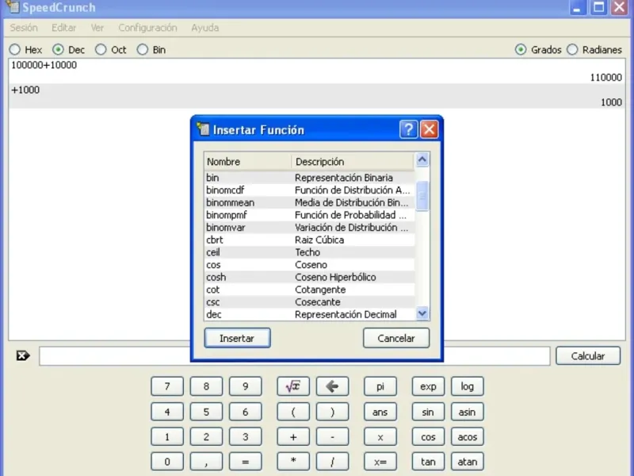Select the binommean function row
Image resolution: width=634 pixels, height=476 pixels.
point(309,203)
